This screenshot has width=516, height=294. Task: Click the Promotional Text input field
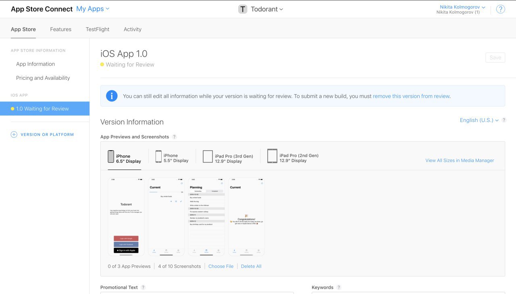(197, 293)
